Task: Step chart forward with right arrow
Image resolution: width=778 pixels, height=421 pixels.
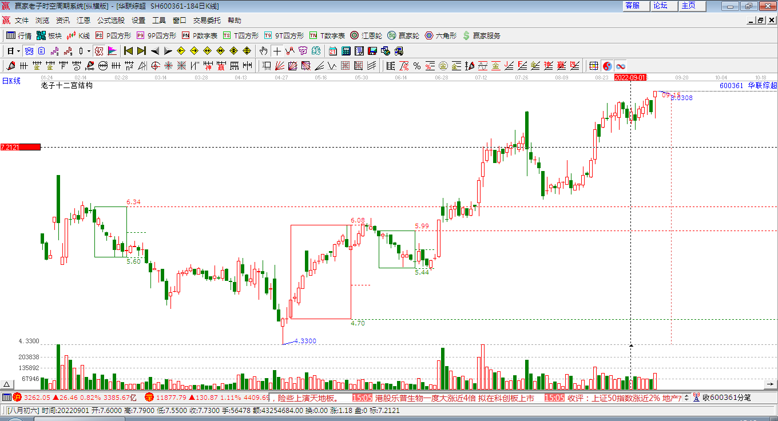Action: [x=168, y=51]
